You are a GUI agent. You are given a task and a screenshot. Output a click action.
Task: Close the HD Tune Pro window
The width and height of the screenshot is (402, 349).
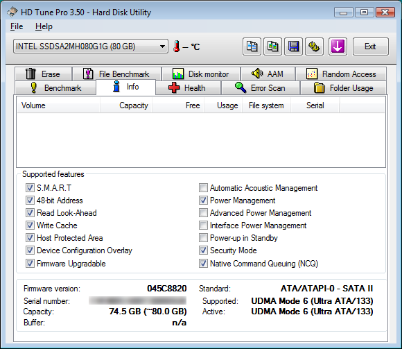[385, 12]
